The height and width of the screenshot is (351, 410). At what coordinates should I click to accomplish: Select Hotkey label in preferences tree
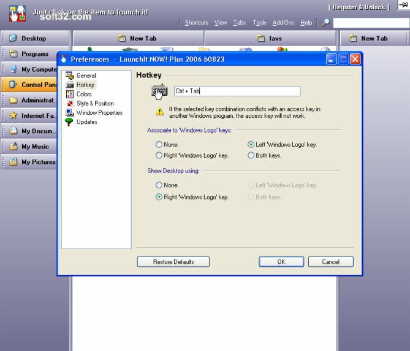click(86, 85)
